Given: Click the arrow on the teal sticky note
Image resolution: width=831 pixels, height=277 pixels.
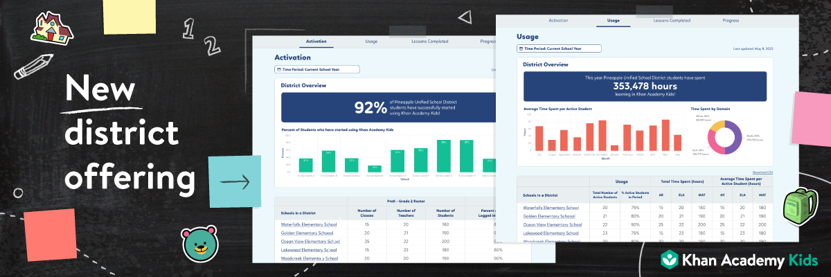Looking at the screenshot, I should [x=235, y=181].
